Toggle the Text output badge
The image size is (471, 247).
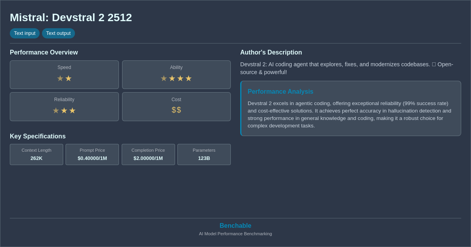58,33
